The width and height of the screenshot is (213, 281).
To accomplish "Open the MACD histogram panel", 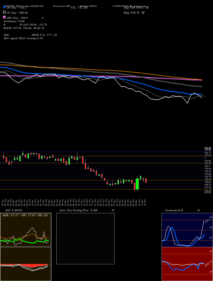I will pyautogui.click(x=26, y=264).
